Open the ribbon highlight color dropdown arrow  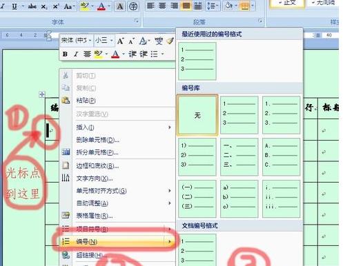coord(92,6)
